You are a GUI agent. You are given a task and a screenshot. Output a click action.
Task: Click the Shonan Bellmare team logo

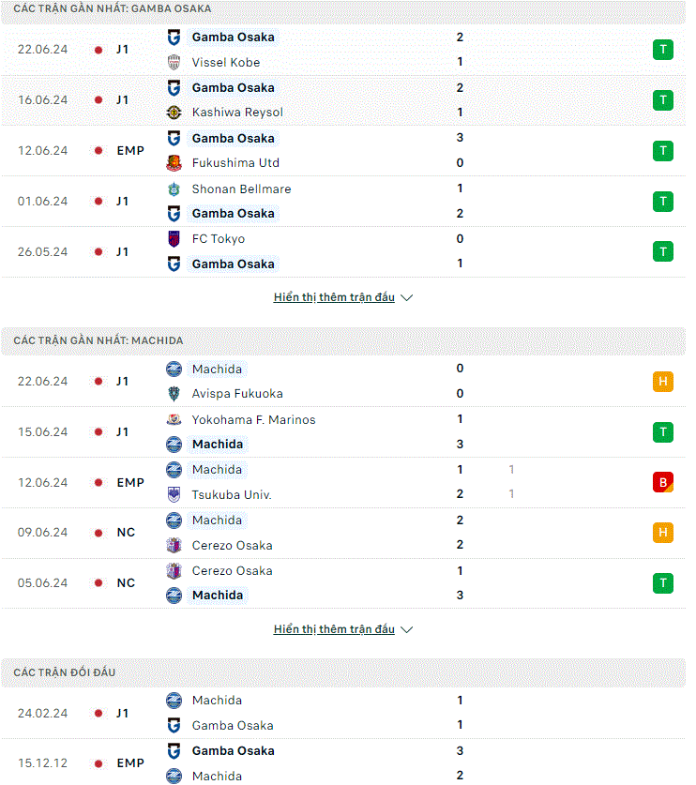[174, 189]
